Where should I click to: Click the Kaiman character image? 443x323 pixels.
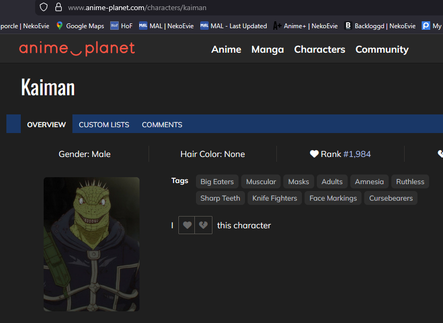coord(92,244)
